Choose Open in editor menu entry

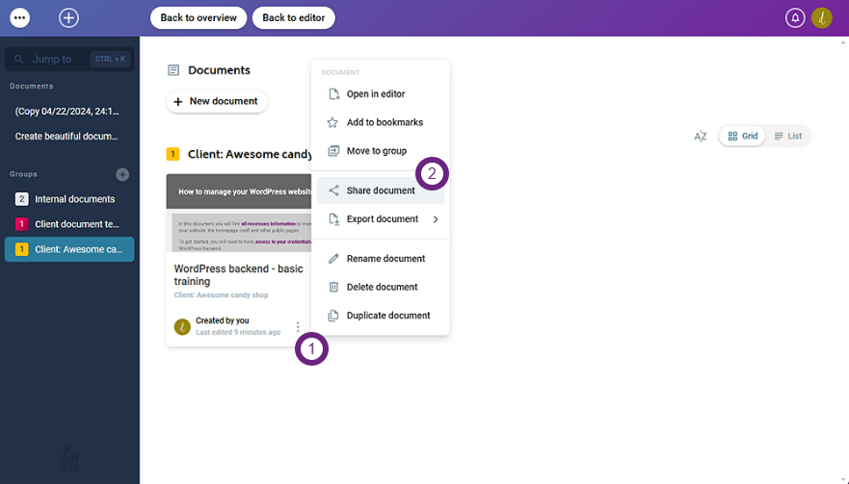[x=375, y=94]
